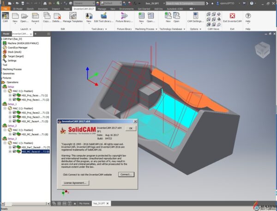The height and width of the screenshot is (211, 277).
Task: Click the Delete... icon in Edit group
Action: click(x=57, y=16)
